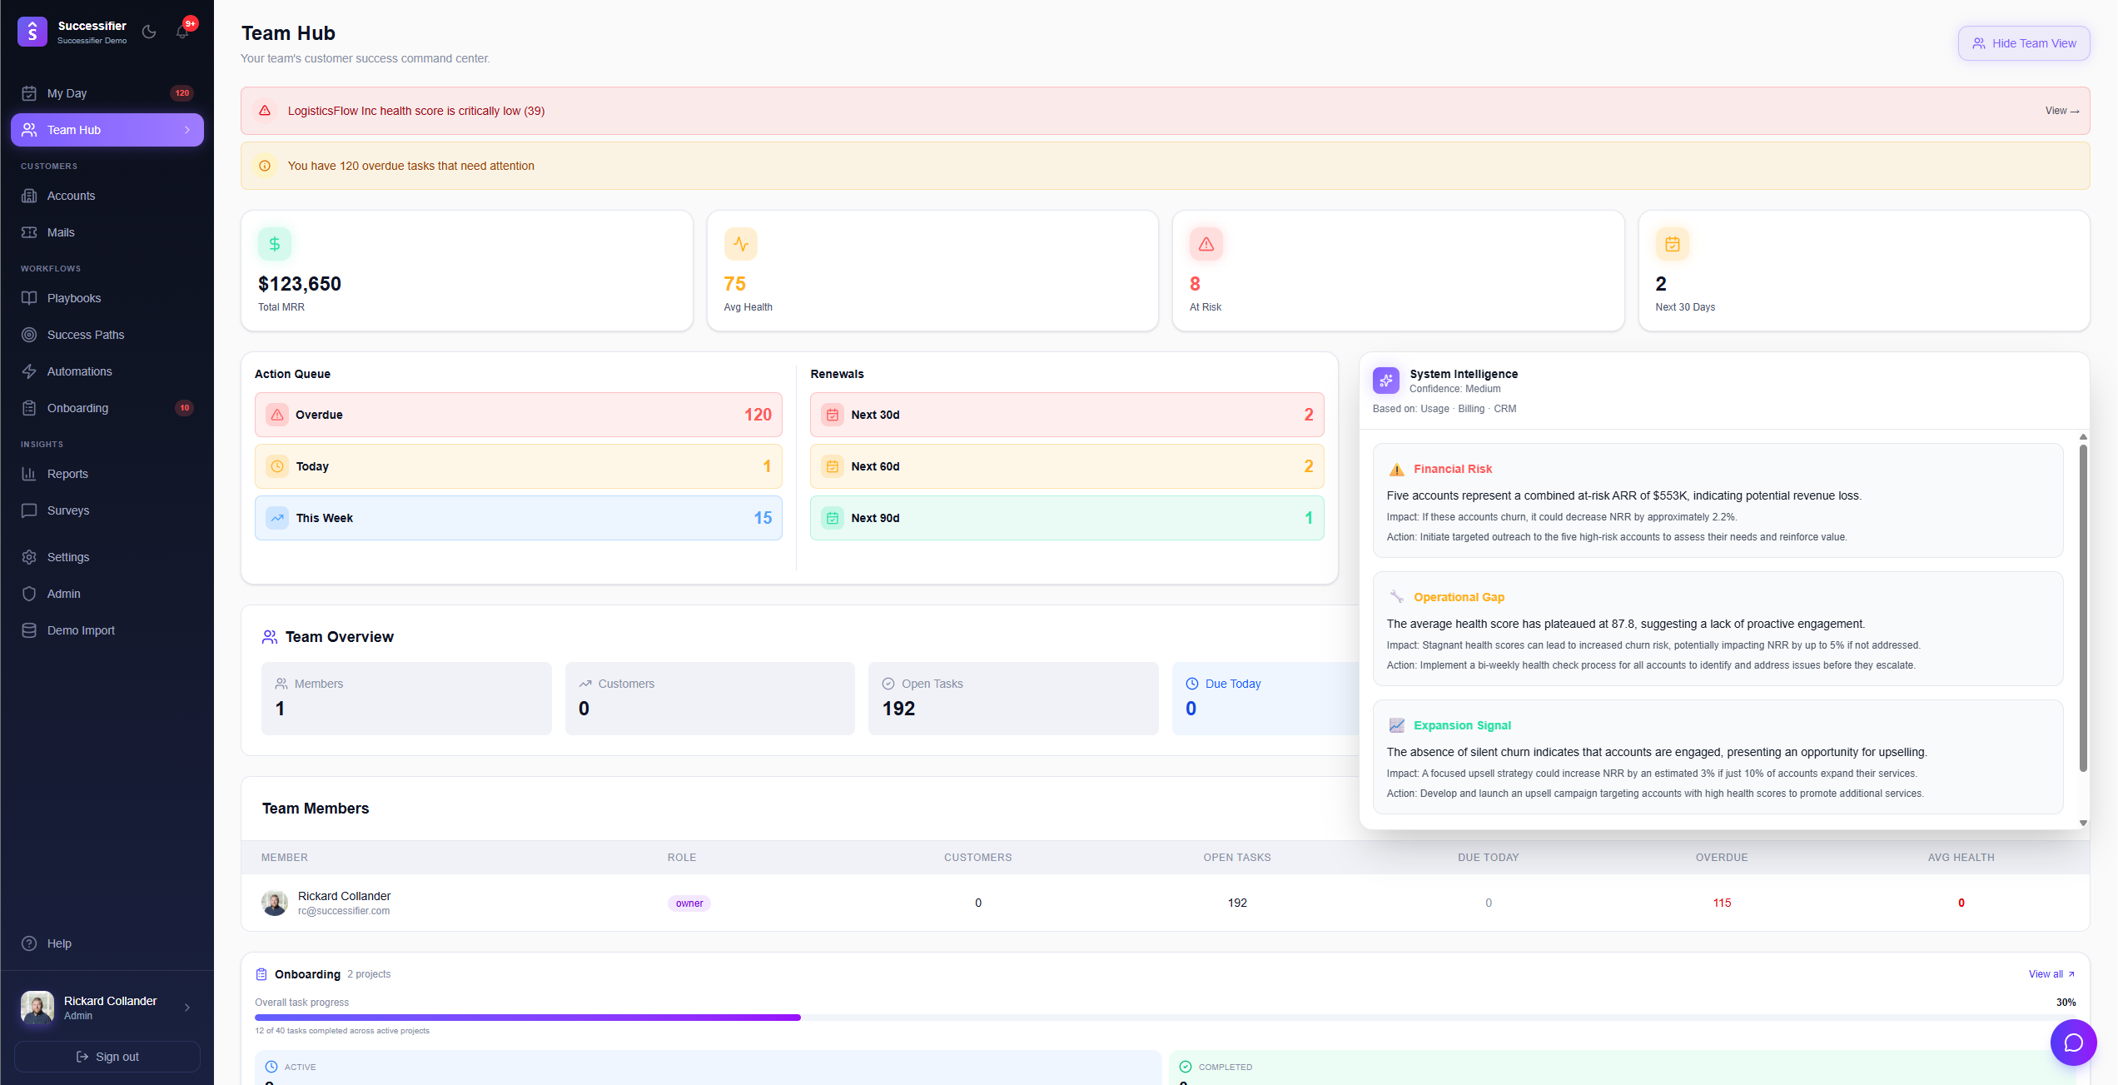Click the Total MRR dollar icon

[275, 244]
